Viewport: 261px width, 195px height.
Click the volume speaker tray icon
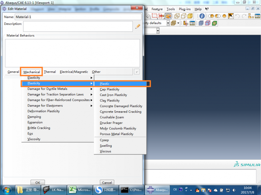(x=234, y=190)
